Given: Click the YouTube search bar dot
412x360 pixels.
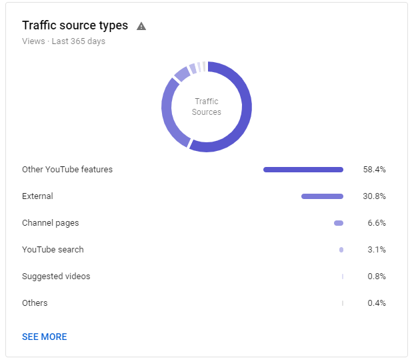Looking at the screenshot, I should click(x=341, y=250).
